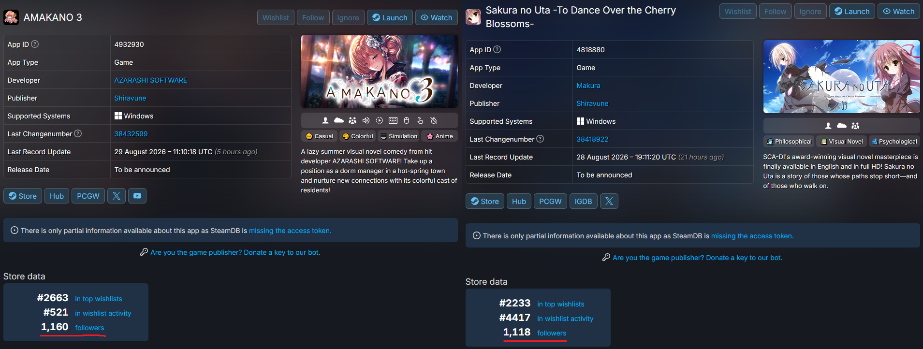This screenshot has width=923, height=349.
Task: Open the Hub link for Sakura no Uta
Action: tap(519, 201)
